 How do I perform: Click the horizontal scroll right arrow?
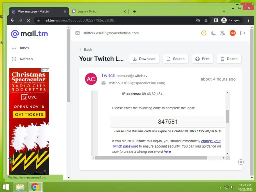coord(223,158)
